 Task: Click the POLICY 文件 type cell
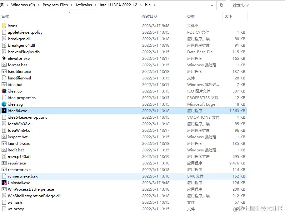tap(198, 32)
